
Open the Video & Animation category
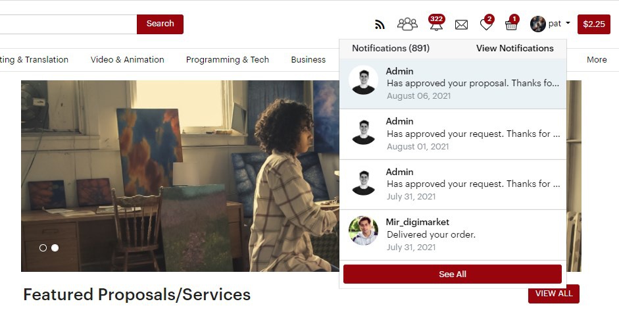pyautogui.click(x=128, y=60)
